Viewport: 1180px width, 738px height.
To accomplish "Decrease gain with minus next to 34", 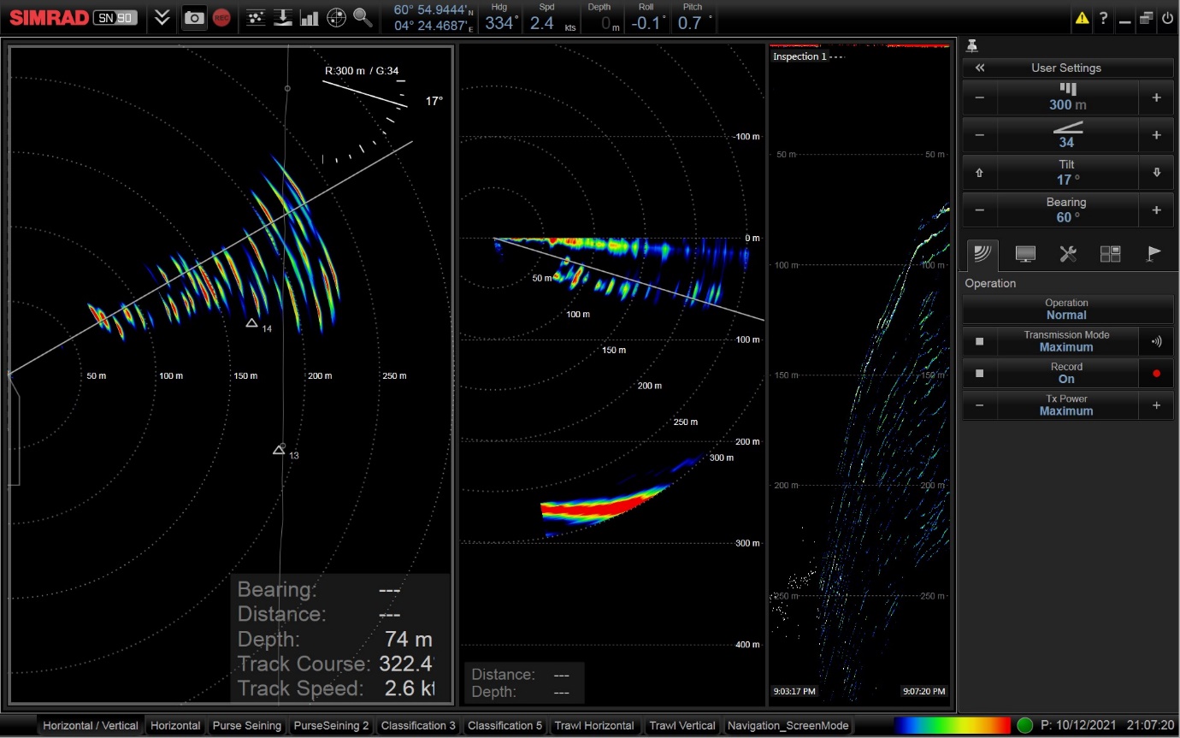I will [x=980, y=135].
